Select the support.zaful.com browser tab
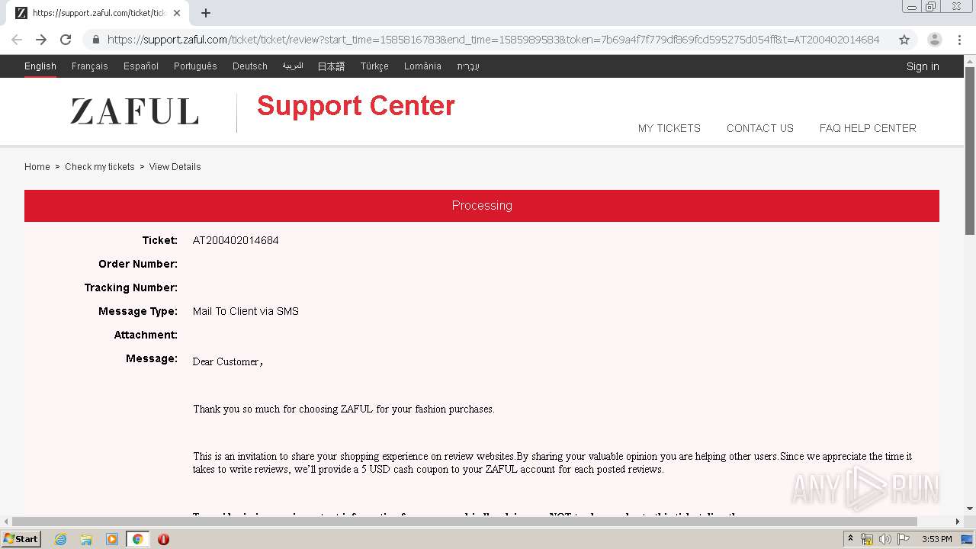 98,13
